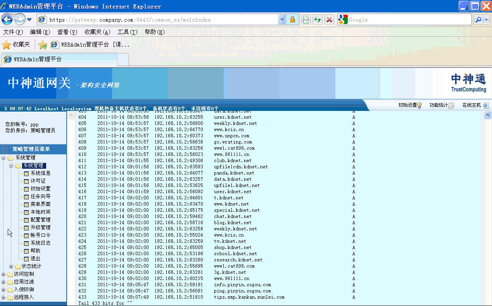Expand the 访问控制 tree folder

[4, 274]
